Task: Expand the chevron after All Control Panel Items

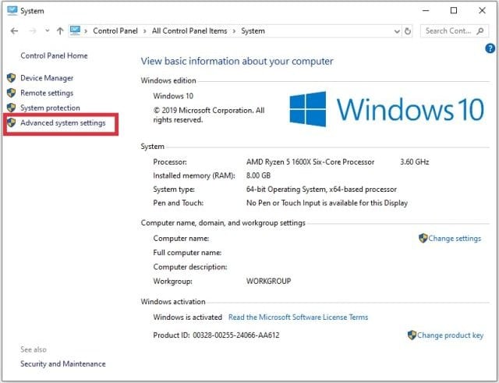Action: pyautogui.click(x=234, y=31)
